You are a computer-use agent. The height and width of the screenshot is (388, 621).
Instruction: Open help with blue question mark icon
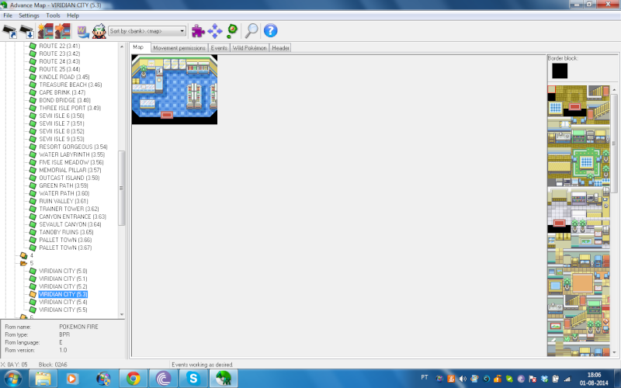coord(270,30)
